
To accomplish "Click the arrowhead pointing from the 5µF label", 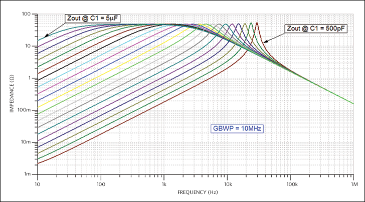I will tap(46, 36).
